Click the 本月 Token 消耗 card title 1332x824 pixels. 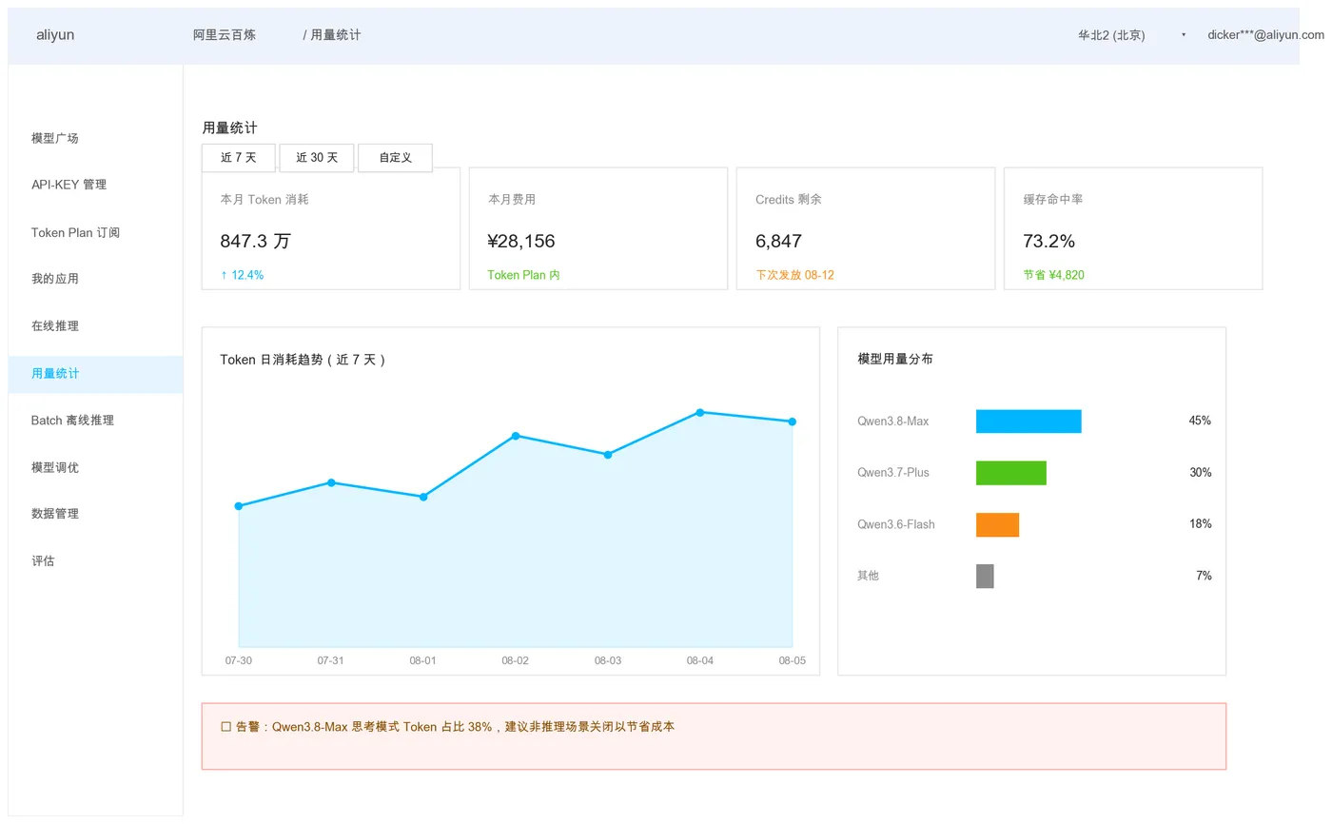pyautogui.click(x=264, y=200)
